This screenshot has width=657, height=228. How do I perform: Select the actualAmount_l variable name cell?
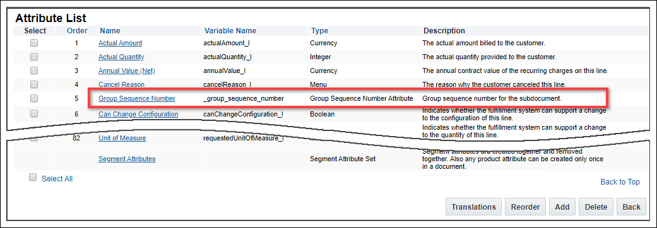pos(227,43)
